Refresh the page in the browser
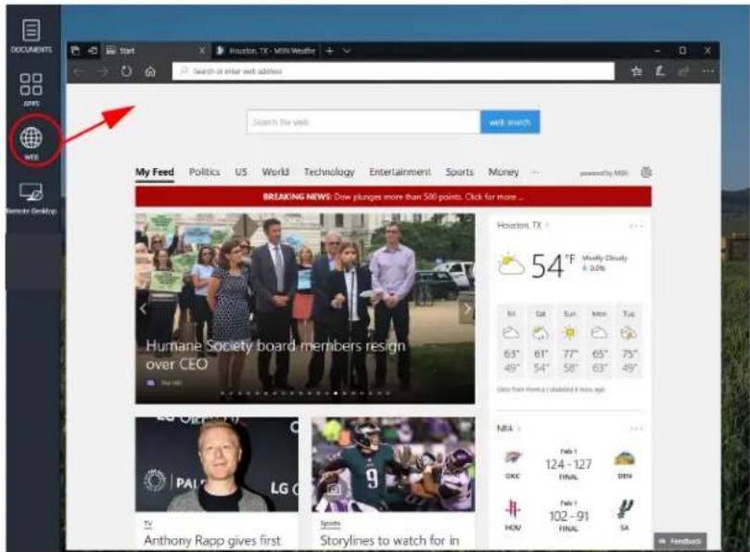 tap(126, 71)
